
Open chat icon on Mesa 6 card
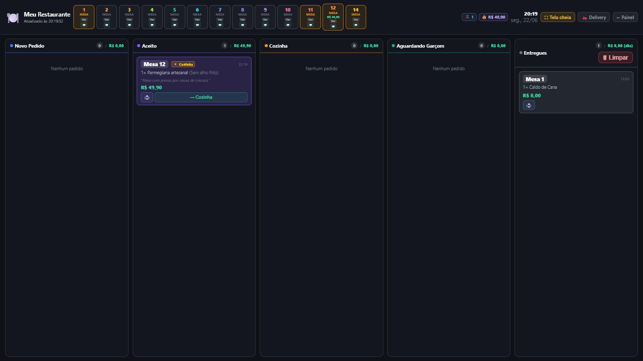point(197,25)
